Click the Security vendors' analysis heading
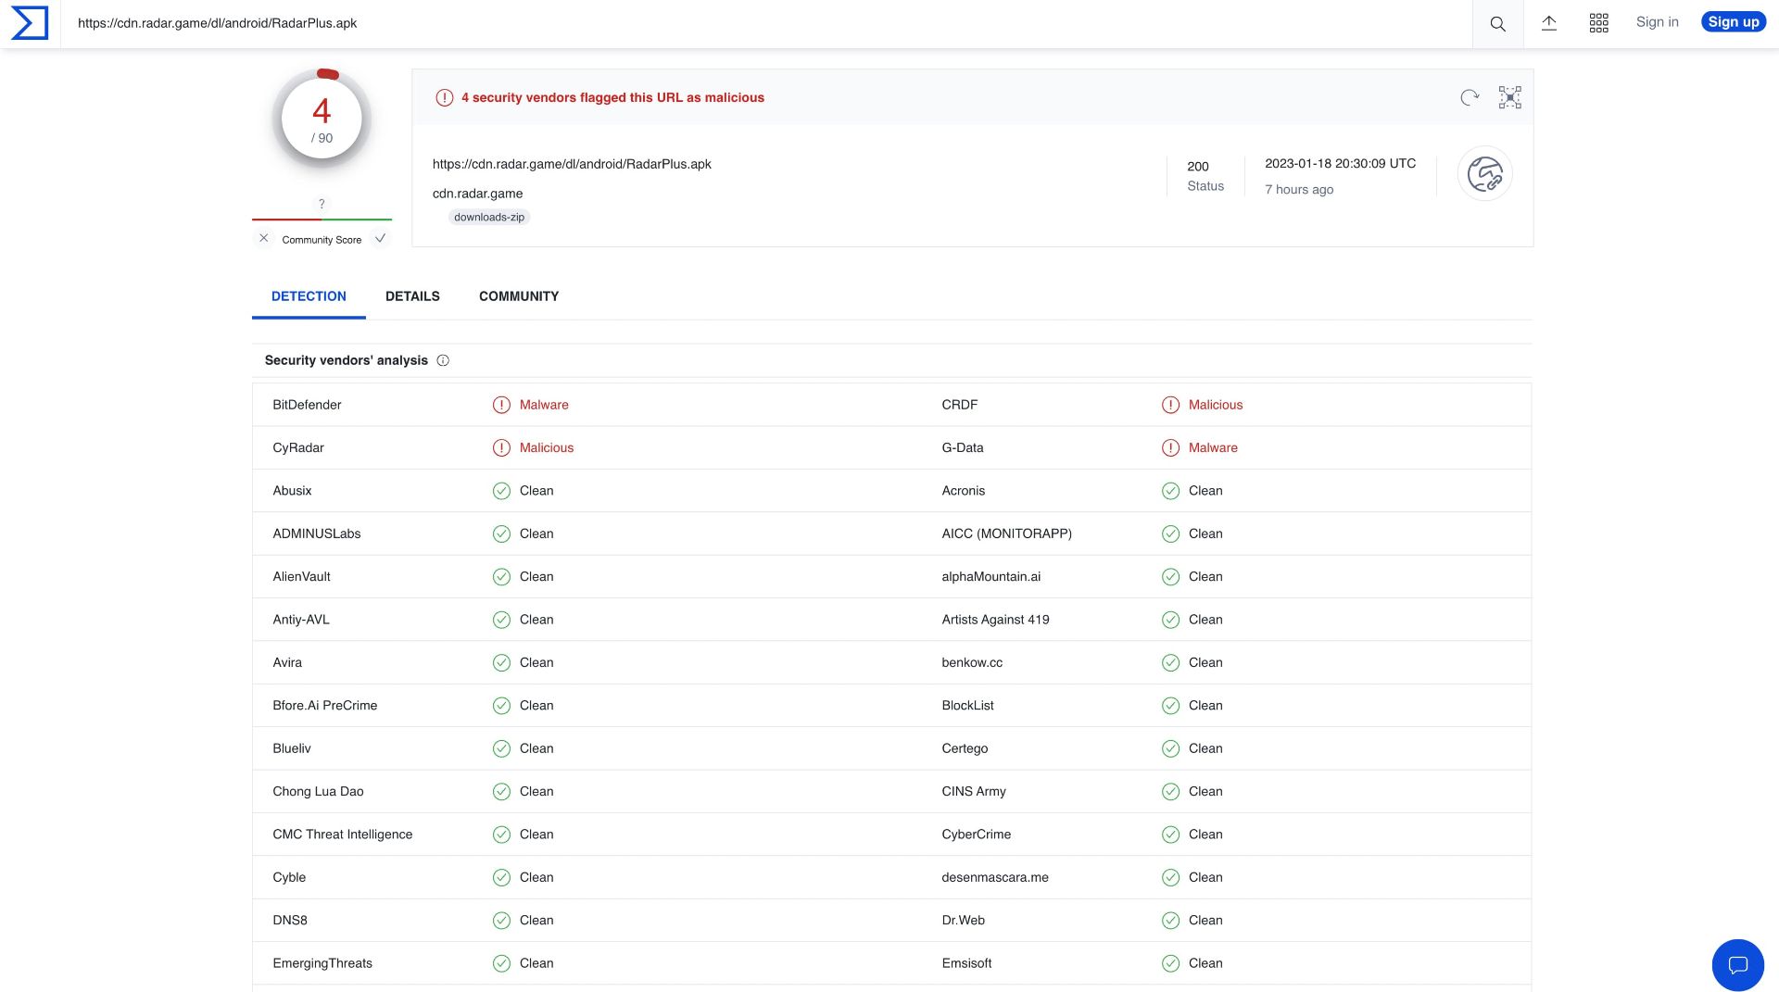This screenshot has height=992, width=1779. click(x=347, y=360)
